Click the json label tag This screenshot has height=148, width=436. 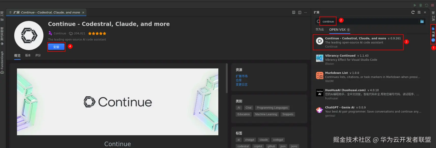pyautogui.click(x=283, y=146)
